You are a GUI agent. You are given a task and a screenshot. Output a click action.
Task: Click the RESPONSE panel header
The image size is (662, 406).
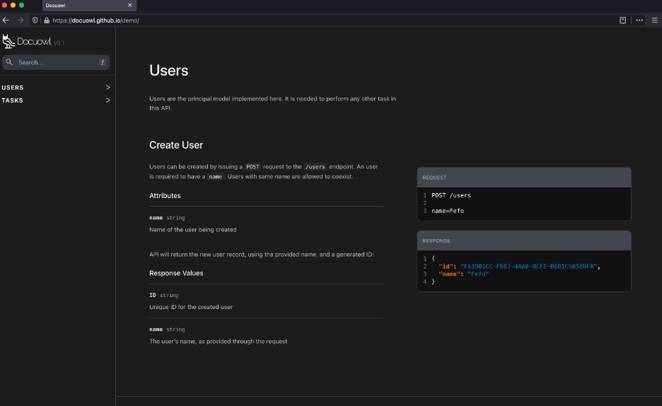[x=524, y=240]
